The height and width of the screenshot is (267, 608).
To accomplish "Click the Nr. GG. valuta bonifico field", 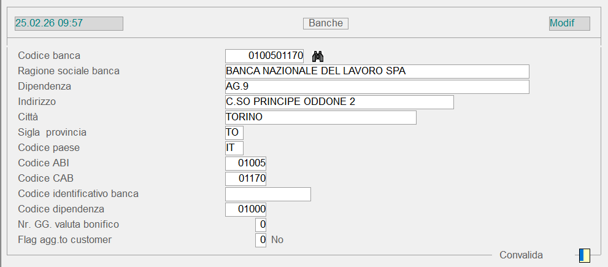I will tap(261, 225).
